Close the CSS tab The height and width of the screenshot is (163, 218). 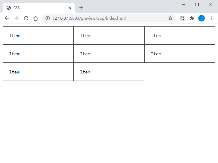pyautogui.click(x=70, y=8)
